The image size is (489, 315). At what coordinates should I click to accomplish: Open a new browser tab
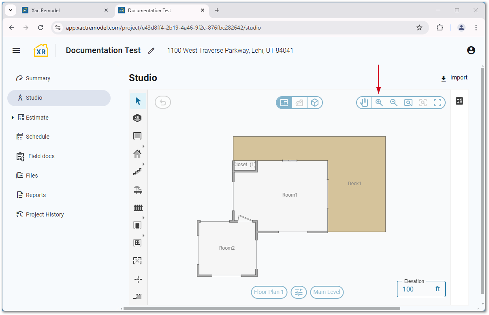(217, 11)
